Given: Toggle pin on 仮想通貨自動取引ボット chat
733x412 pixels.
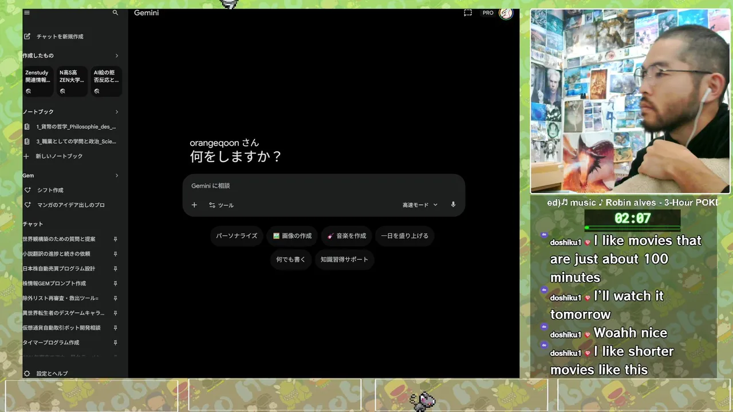Looking at the screenshot, I should coord(115,328).
